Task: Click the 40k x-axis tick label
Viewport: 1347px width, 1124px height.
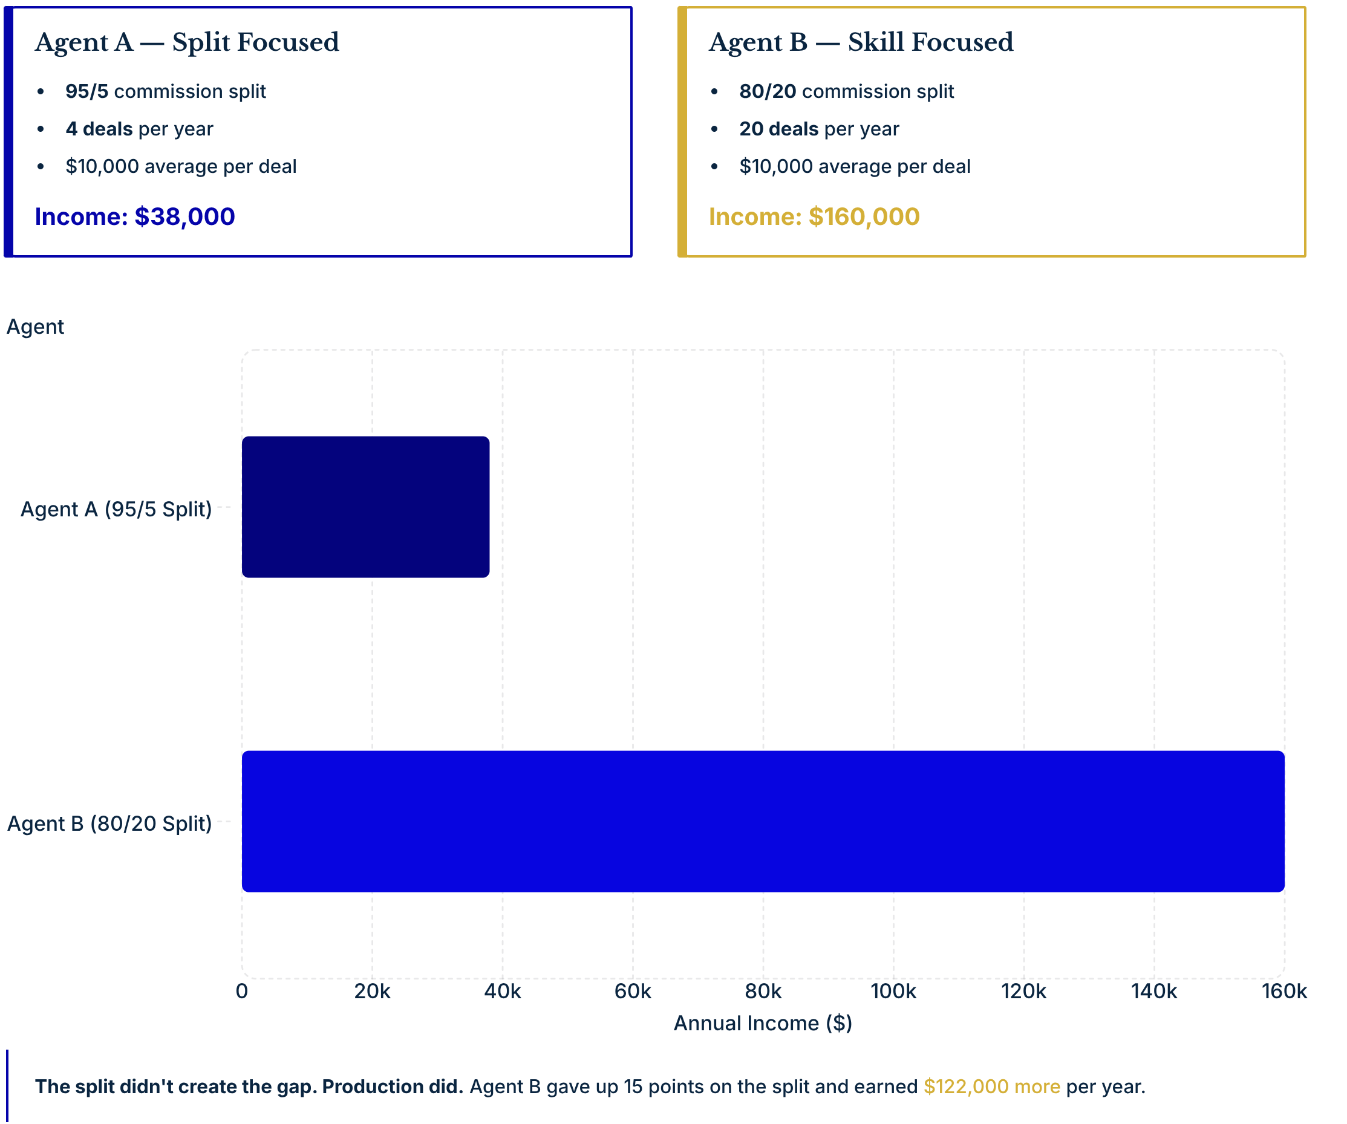Action: 502,991
